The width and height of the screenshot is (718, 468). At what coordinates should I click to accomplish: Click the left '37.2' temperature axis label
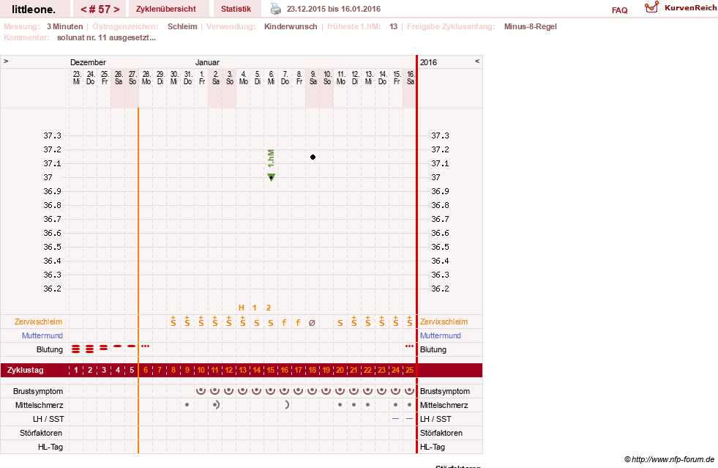[x=52, y=149]
